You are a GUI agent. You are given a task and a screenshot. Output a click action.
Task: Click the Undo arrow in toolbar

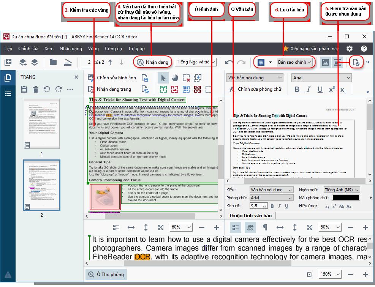(x=229, y=62)
